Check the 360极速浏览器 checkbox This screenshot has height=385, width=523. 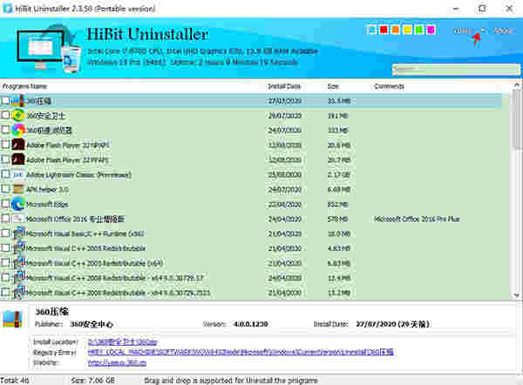pos(5,130)
